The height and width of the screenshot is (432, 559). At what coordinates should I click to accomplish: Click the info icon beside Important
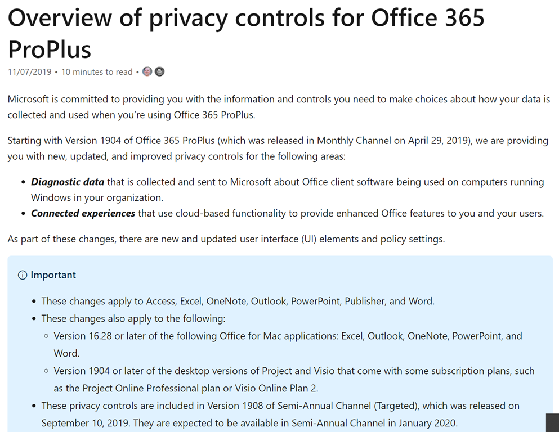pos(23,275)
